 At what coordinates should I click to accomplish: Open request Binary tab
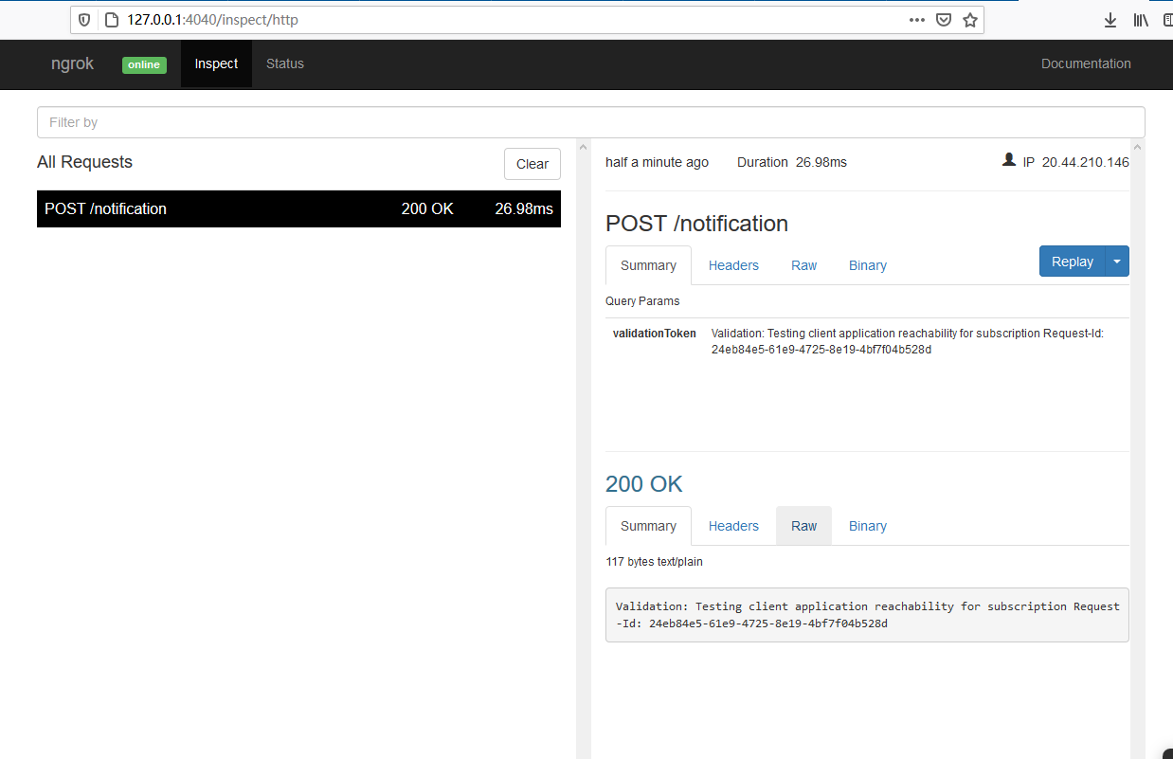(x=868, y=265)
